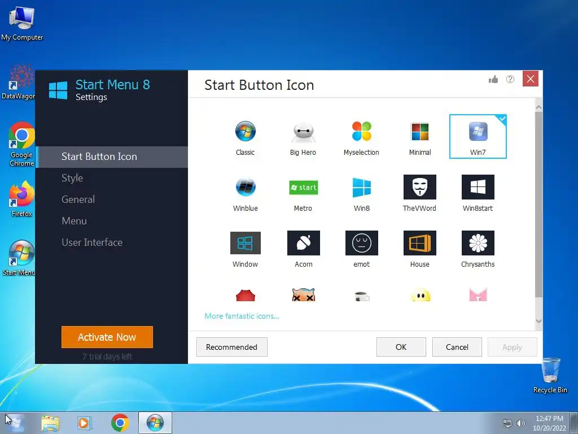Choose the Big Hero start icon

click(303, 138)
